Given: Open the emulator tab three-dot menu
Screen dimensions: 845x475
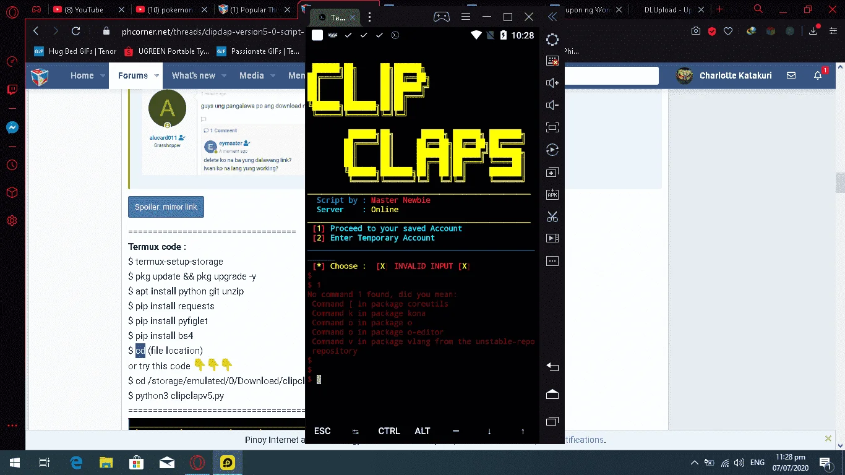Looking at the screenshot, I should [369, 17].
